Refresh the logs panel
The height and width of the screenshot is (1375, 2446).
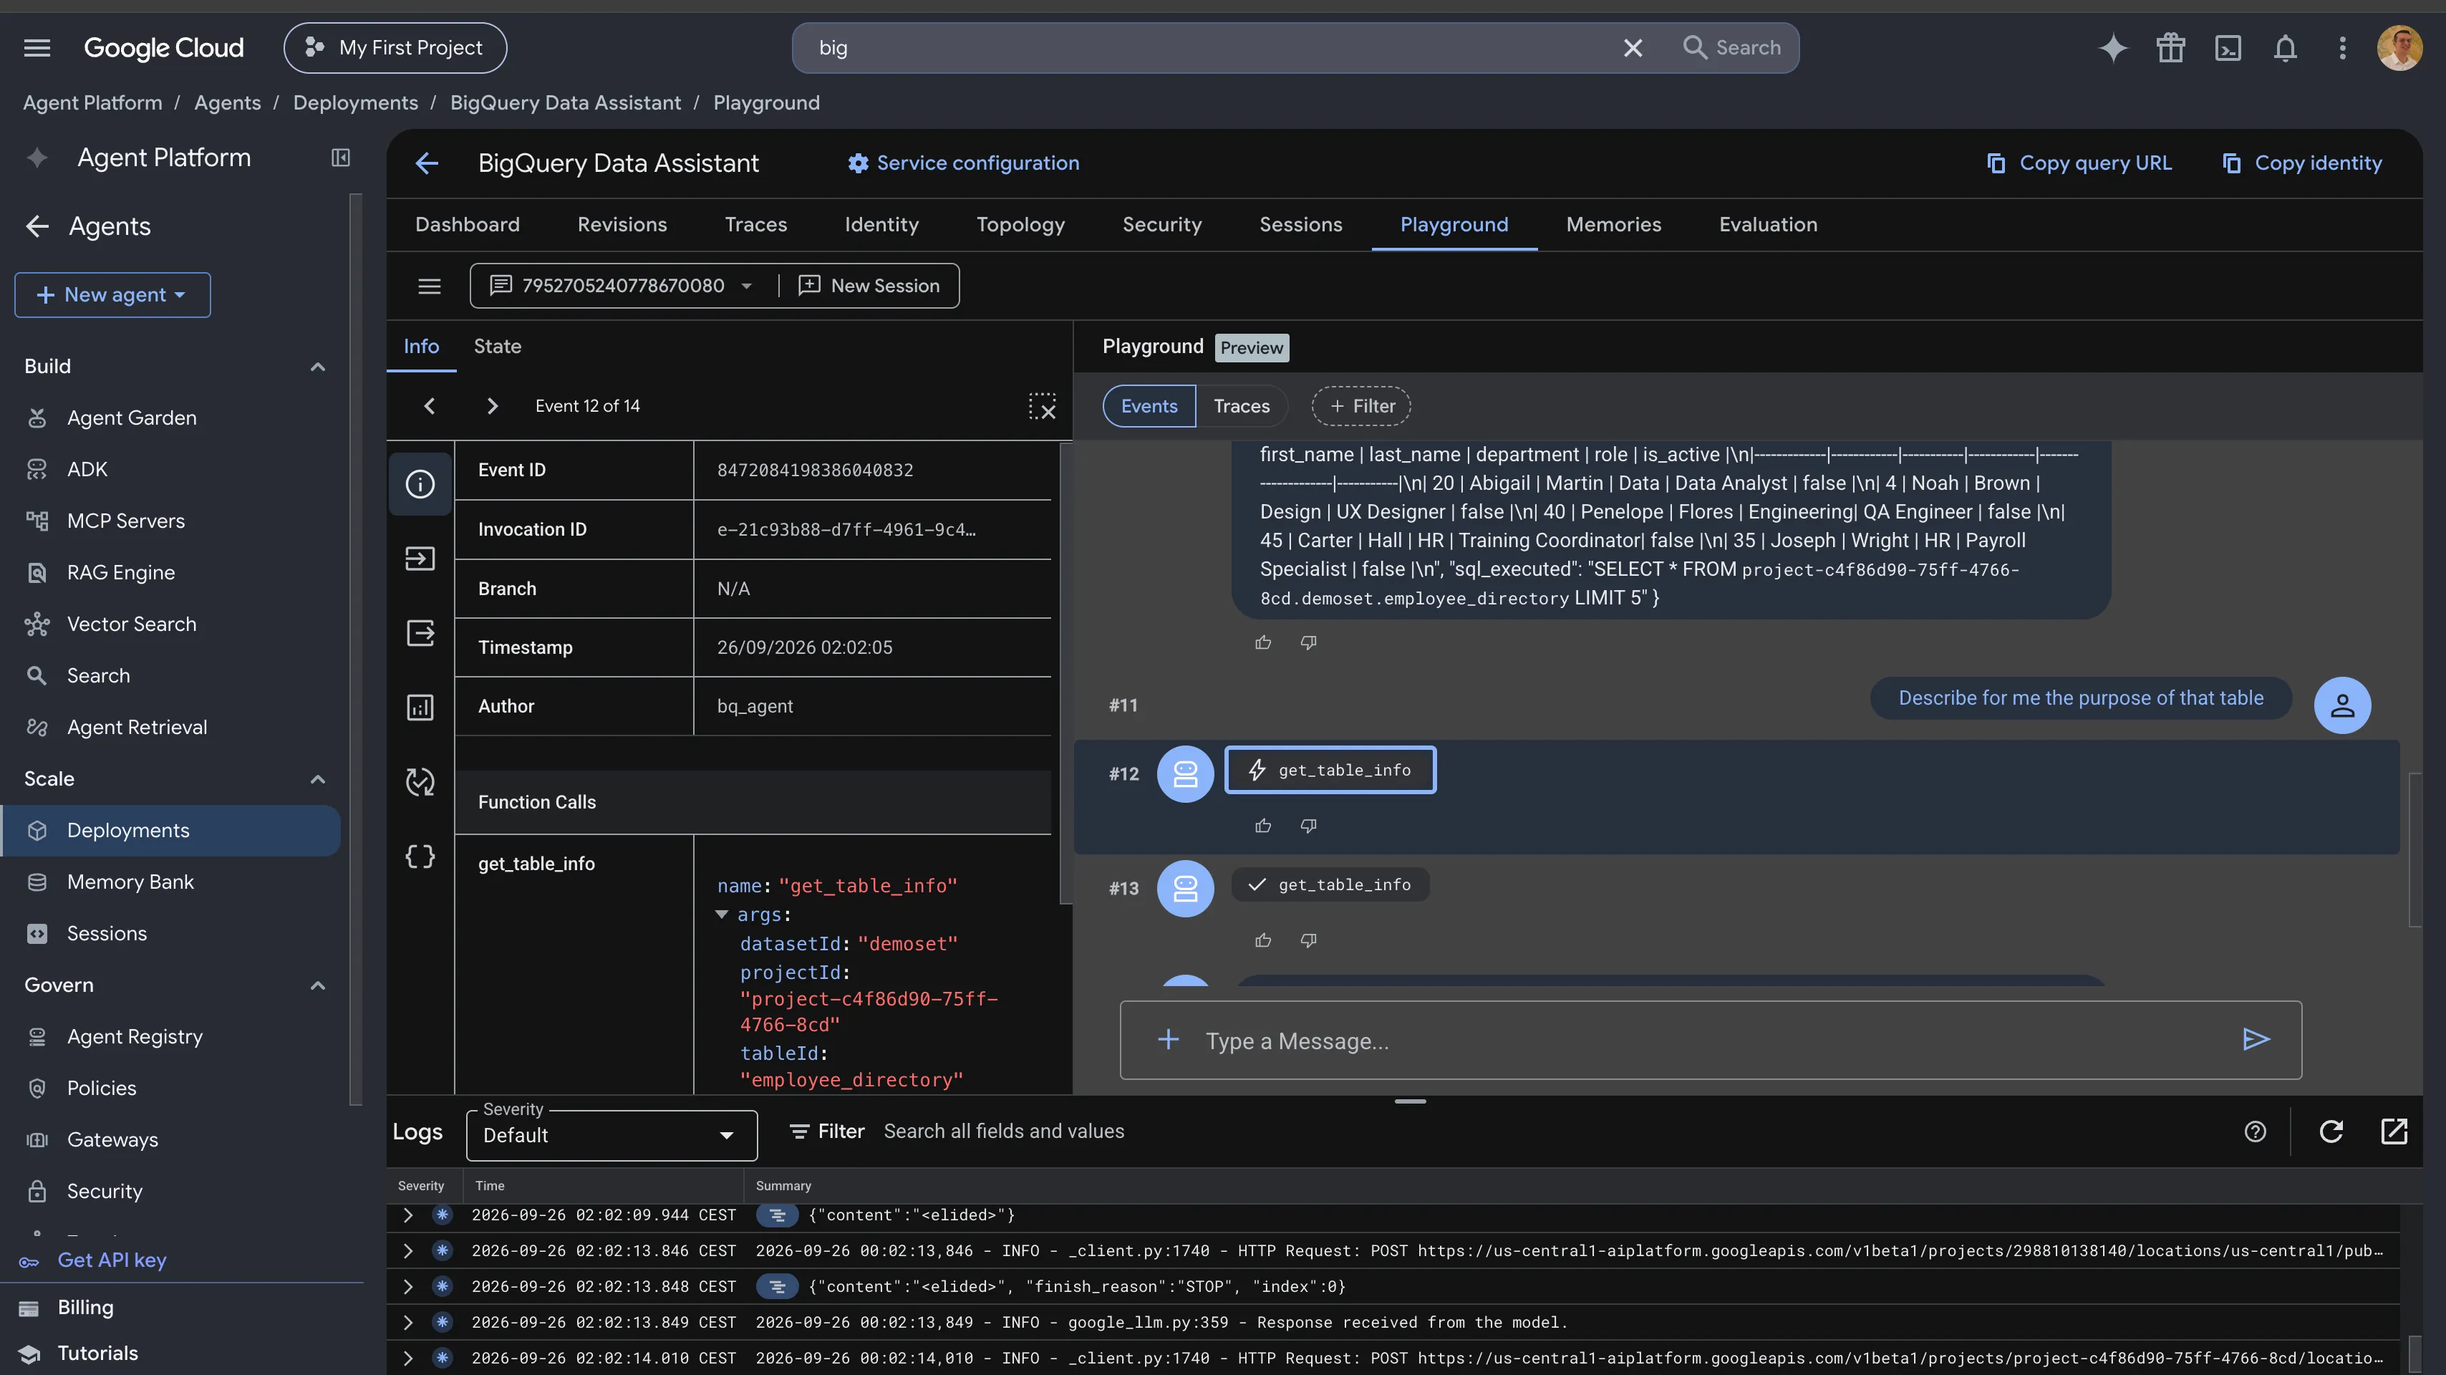point(2331,1132)
